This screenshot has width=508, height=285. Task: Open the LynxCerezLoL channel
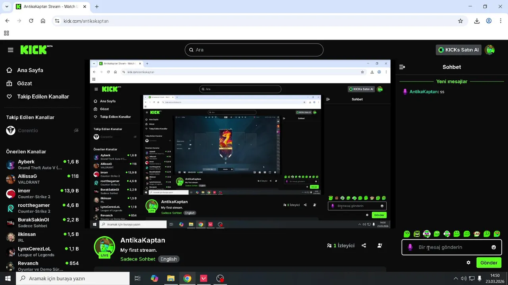click(42, 251)
